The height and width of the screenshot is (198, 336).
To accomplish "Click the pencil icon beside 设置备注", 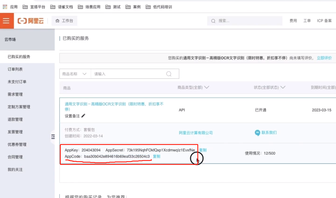I will [x=83, y=116].
